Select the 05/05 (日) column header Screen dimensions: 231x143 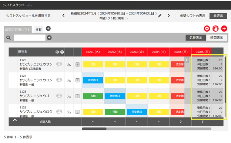pyautogui.click(x=181, y=52)
